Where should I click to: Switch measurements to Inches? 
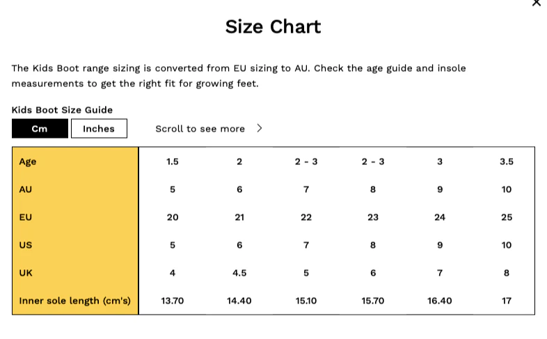tap(99, 129)
